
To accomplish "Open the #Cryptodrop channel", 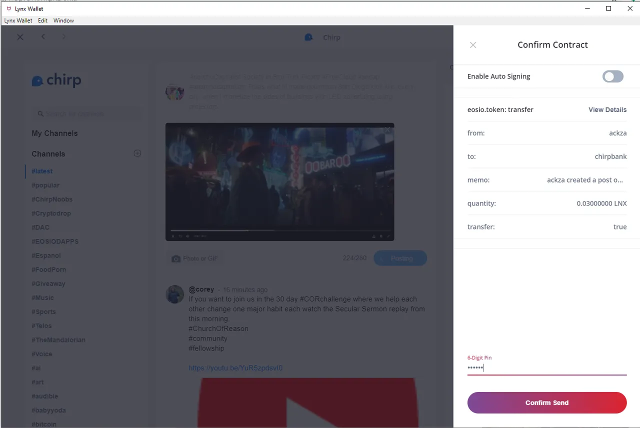I will tap(51, 213).
